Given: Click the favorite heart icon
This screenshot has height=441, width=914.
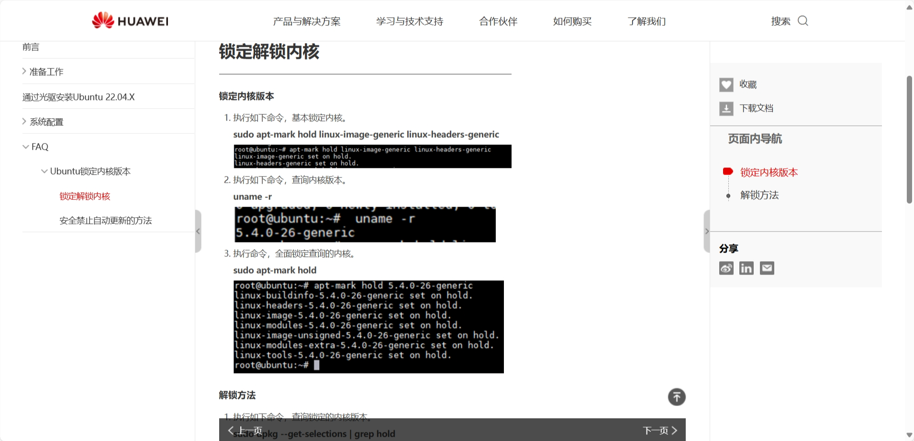Looking at the screenshot, I should coord(726,85).
